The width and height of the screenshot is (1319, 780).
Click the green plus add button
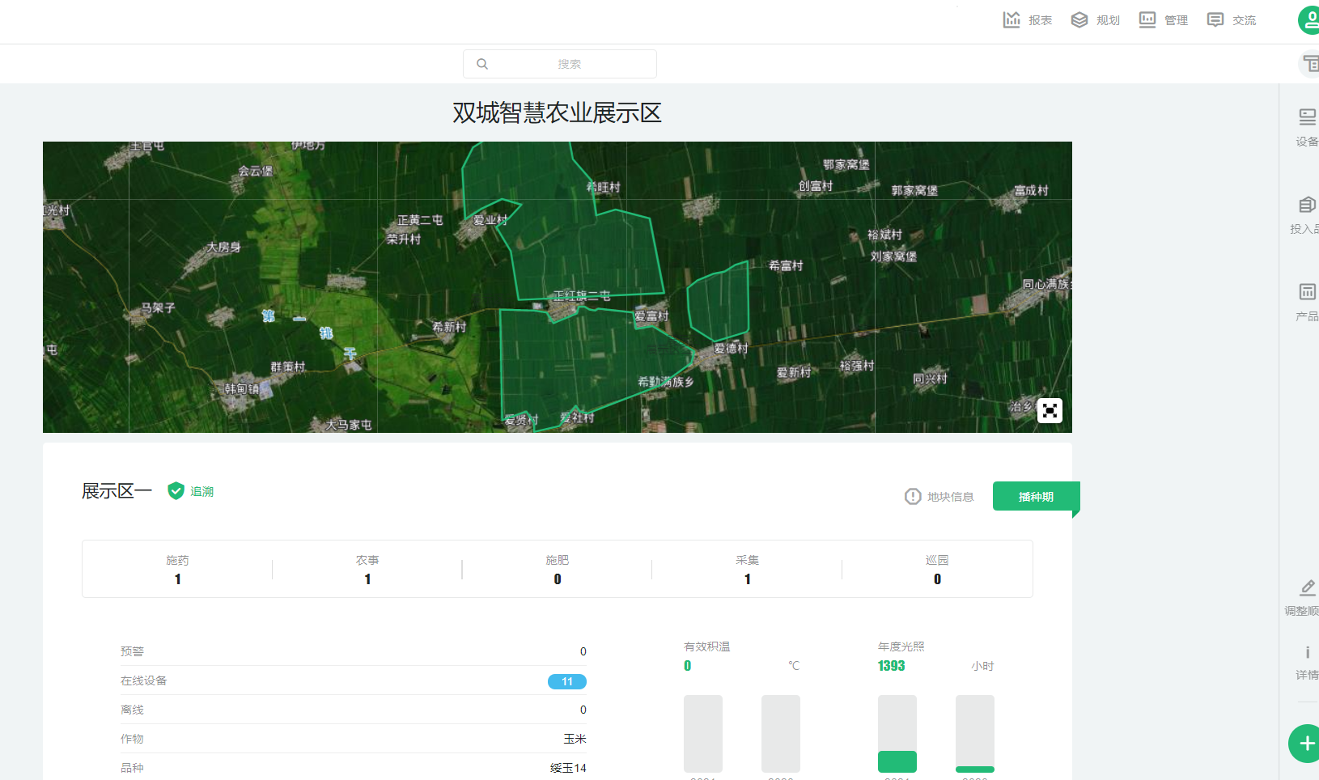coord(1306,744)
